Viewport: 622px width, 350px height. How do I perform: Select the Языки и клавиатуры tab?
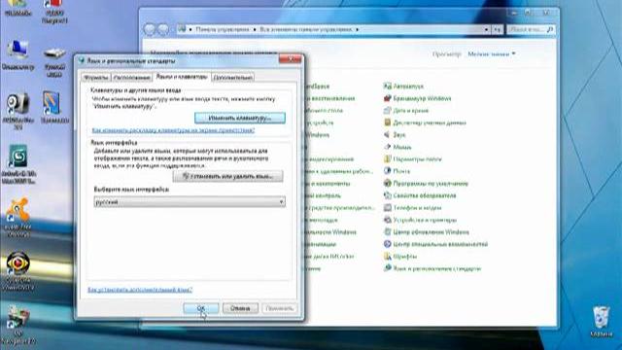pos(182,77)
